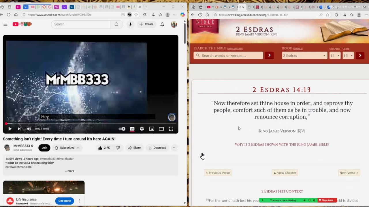Switch to the ne tab in left browser
Image resolution: width=369 pixels, height=207 pixels.
64,7
